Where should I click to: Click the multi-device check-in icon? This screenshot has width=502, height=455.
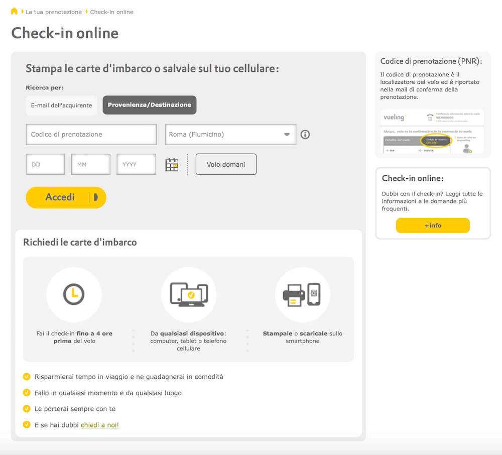[188, 295]
